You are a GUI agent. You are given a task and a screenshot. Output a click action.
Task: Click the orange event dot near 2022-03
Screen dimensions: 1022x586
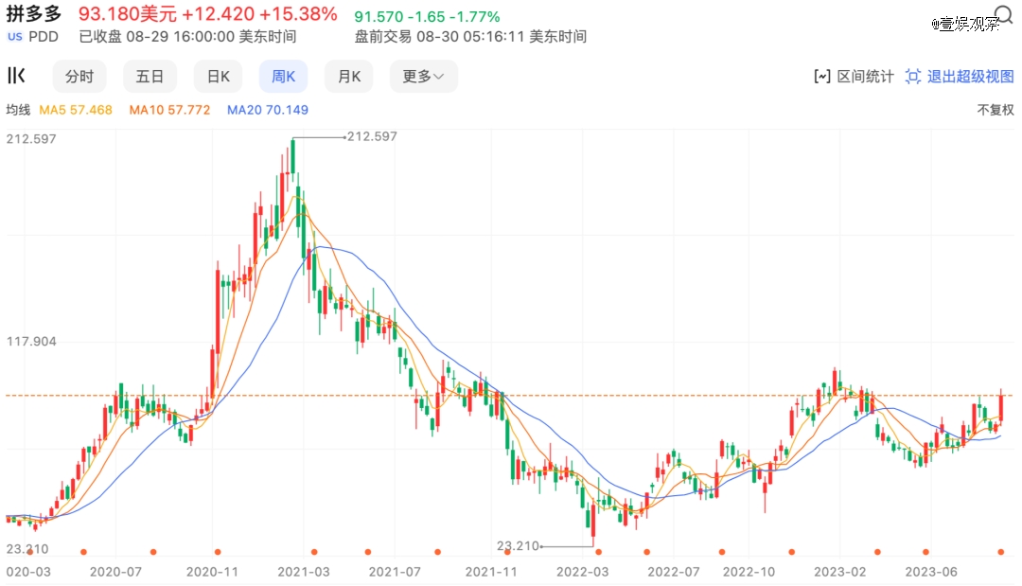(x=598, y=552)
